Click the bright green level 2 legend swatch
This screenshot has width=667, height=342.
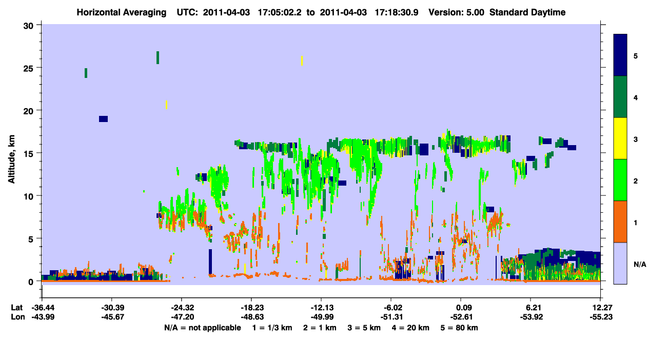620,179
